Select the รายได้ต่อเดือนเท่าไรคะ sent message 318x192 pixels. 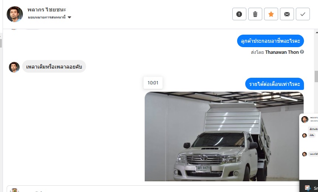(274, 84)
